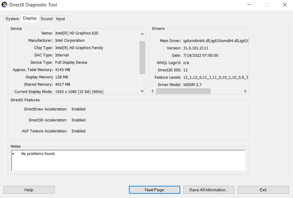This screenshot has width=293, height=198.
Task: Click the DirectX Diagnostic Tool title icon
Action: 4,5
